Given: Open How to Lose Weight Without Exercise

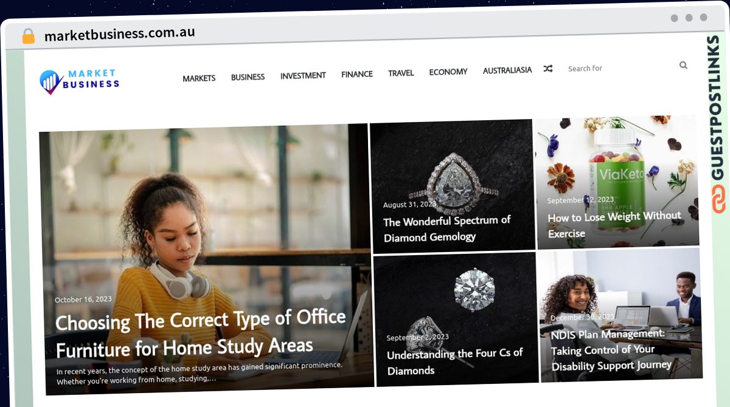Looking at the screenshot, I should point(614,224).
